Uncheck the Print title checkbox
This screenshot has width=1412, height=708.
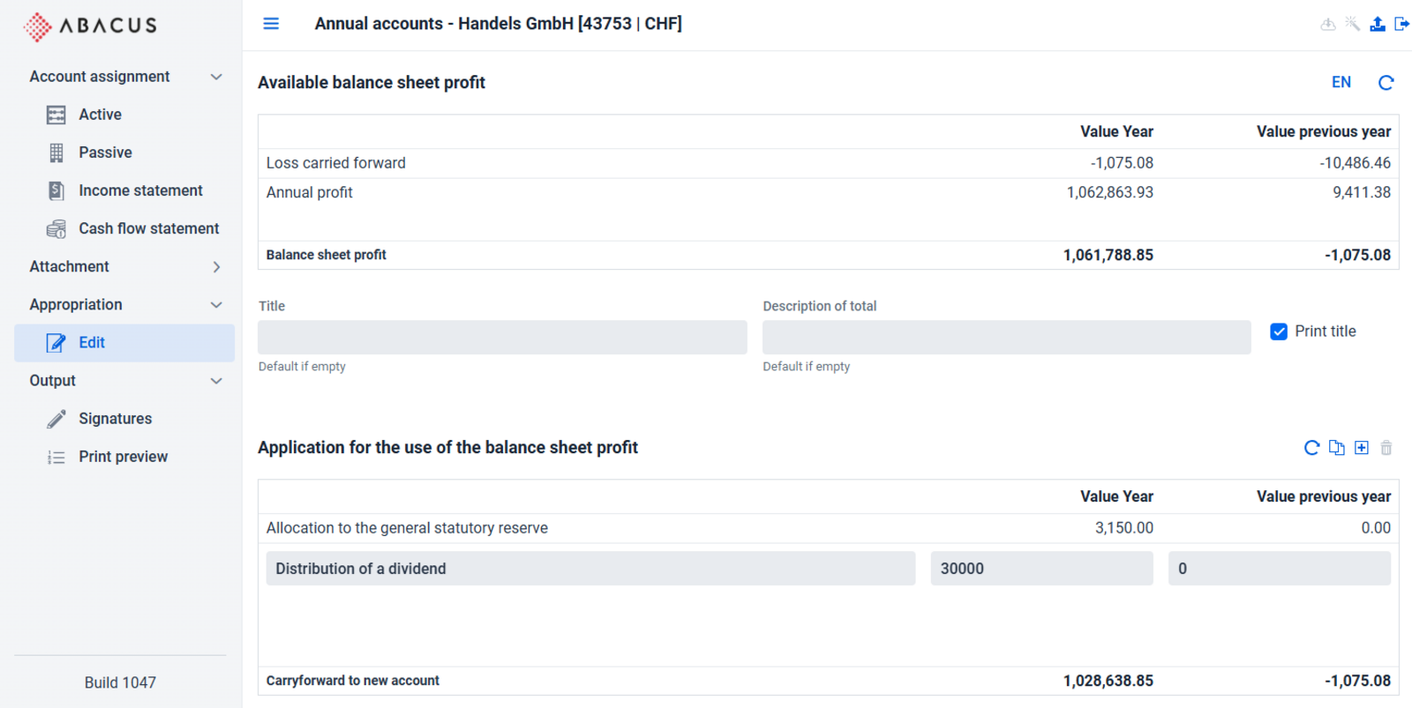pos(1279,332)
